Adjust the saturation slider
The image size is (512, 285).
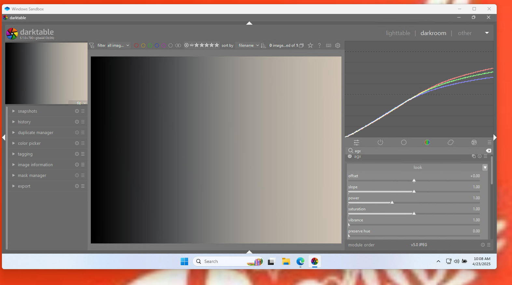pos(414,214)
